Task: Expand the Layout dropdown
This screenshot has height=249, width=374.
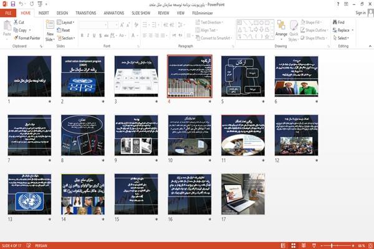Action: pos(65,22)
